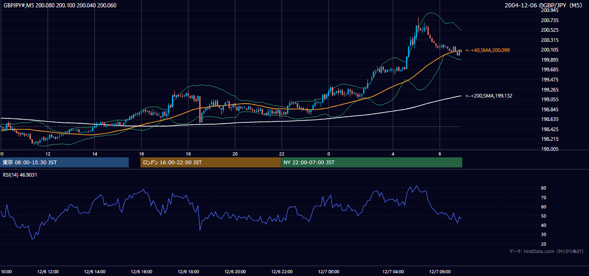Click hour label 14 under the price chart
Viewport: 589px width, 276px height.
[94, 154]
